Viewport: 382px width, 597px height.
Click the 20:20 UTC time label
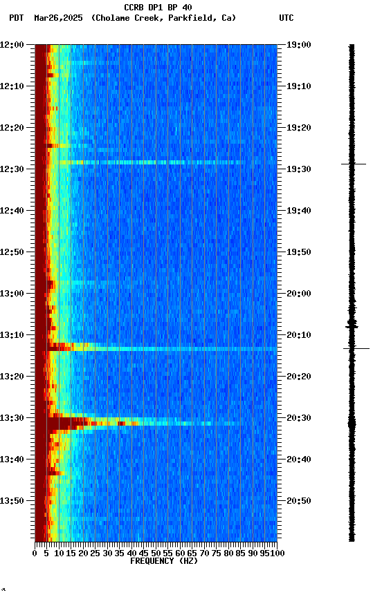click(299, 377)
